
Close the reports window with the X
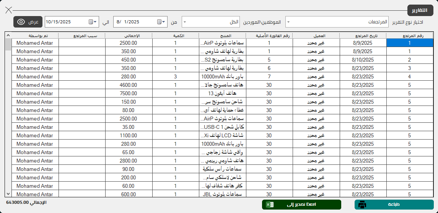point(9,10)
